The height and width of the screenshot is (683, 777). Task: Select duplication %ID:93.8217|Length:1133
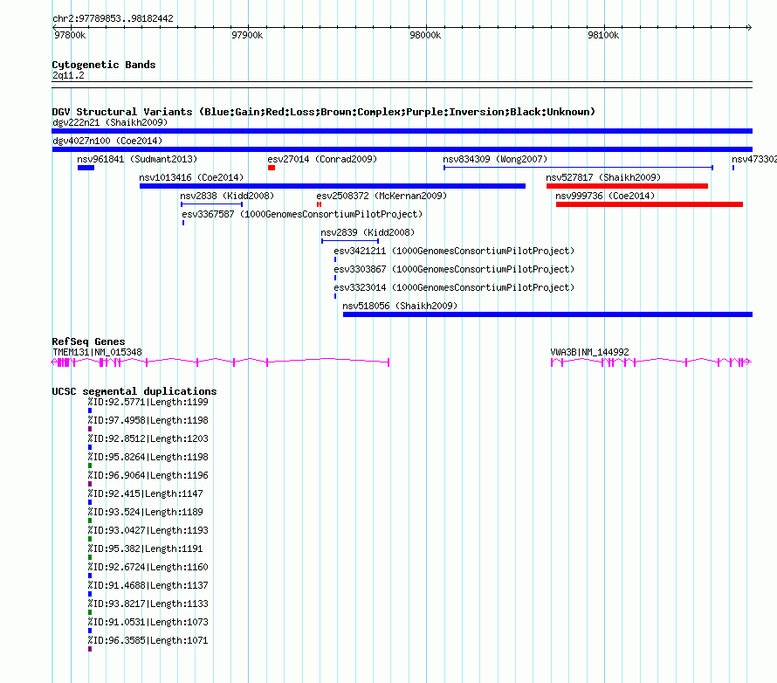tap(148, 604)
